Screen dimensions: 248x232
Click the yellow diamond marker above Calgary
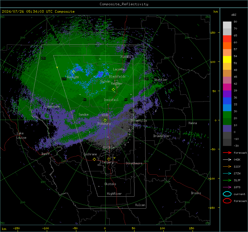[109, 159]
